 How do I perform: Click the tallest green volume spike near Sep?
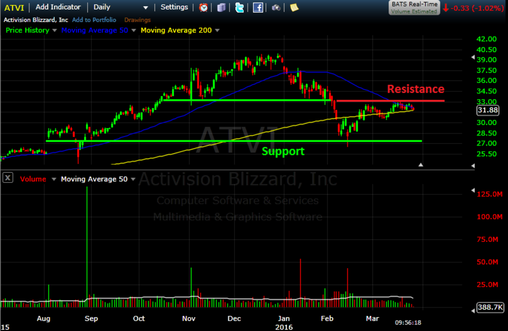[87, 246]
